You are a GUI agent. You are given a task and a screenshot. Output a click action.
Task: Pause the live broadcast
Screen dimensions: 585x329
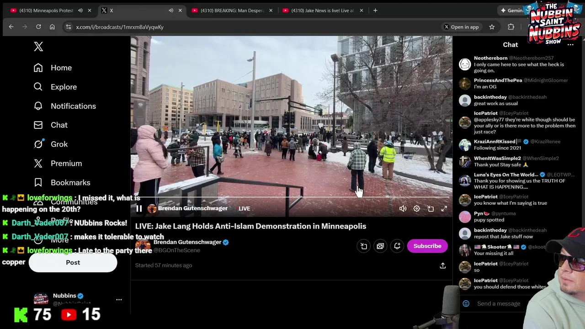[x=139, y=209]
